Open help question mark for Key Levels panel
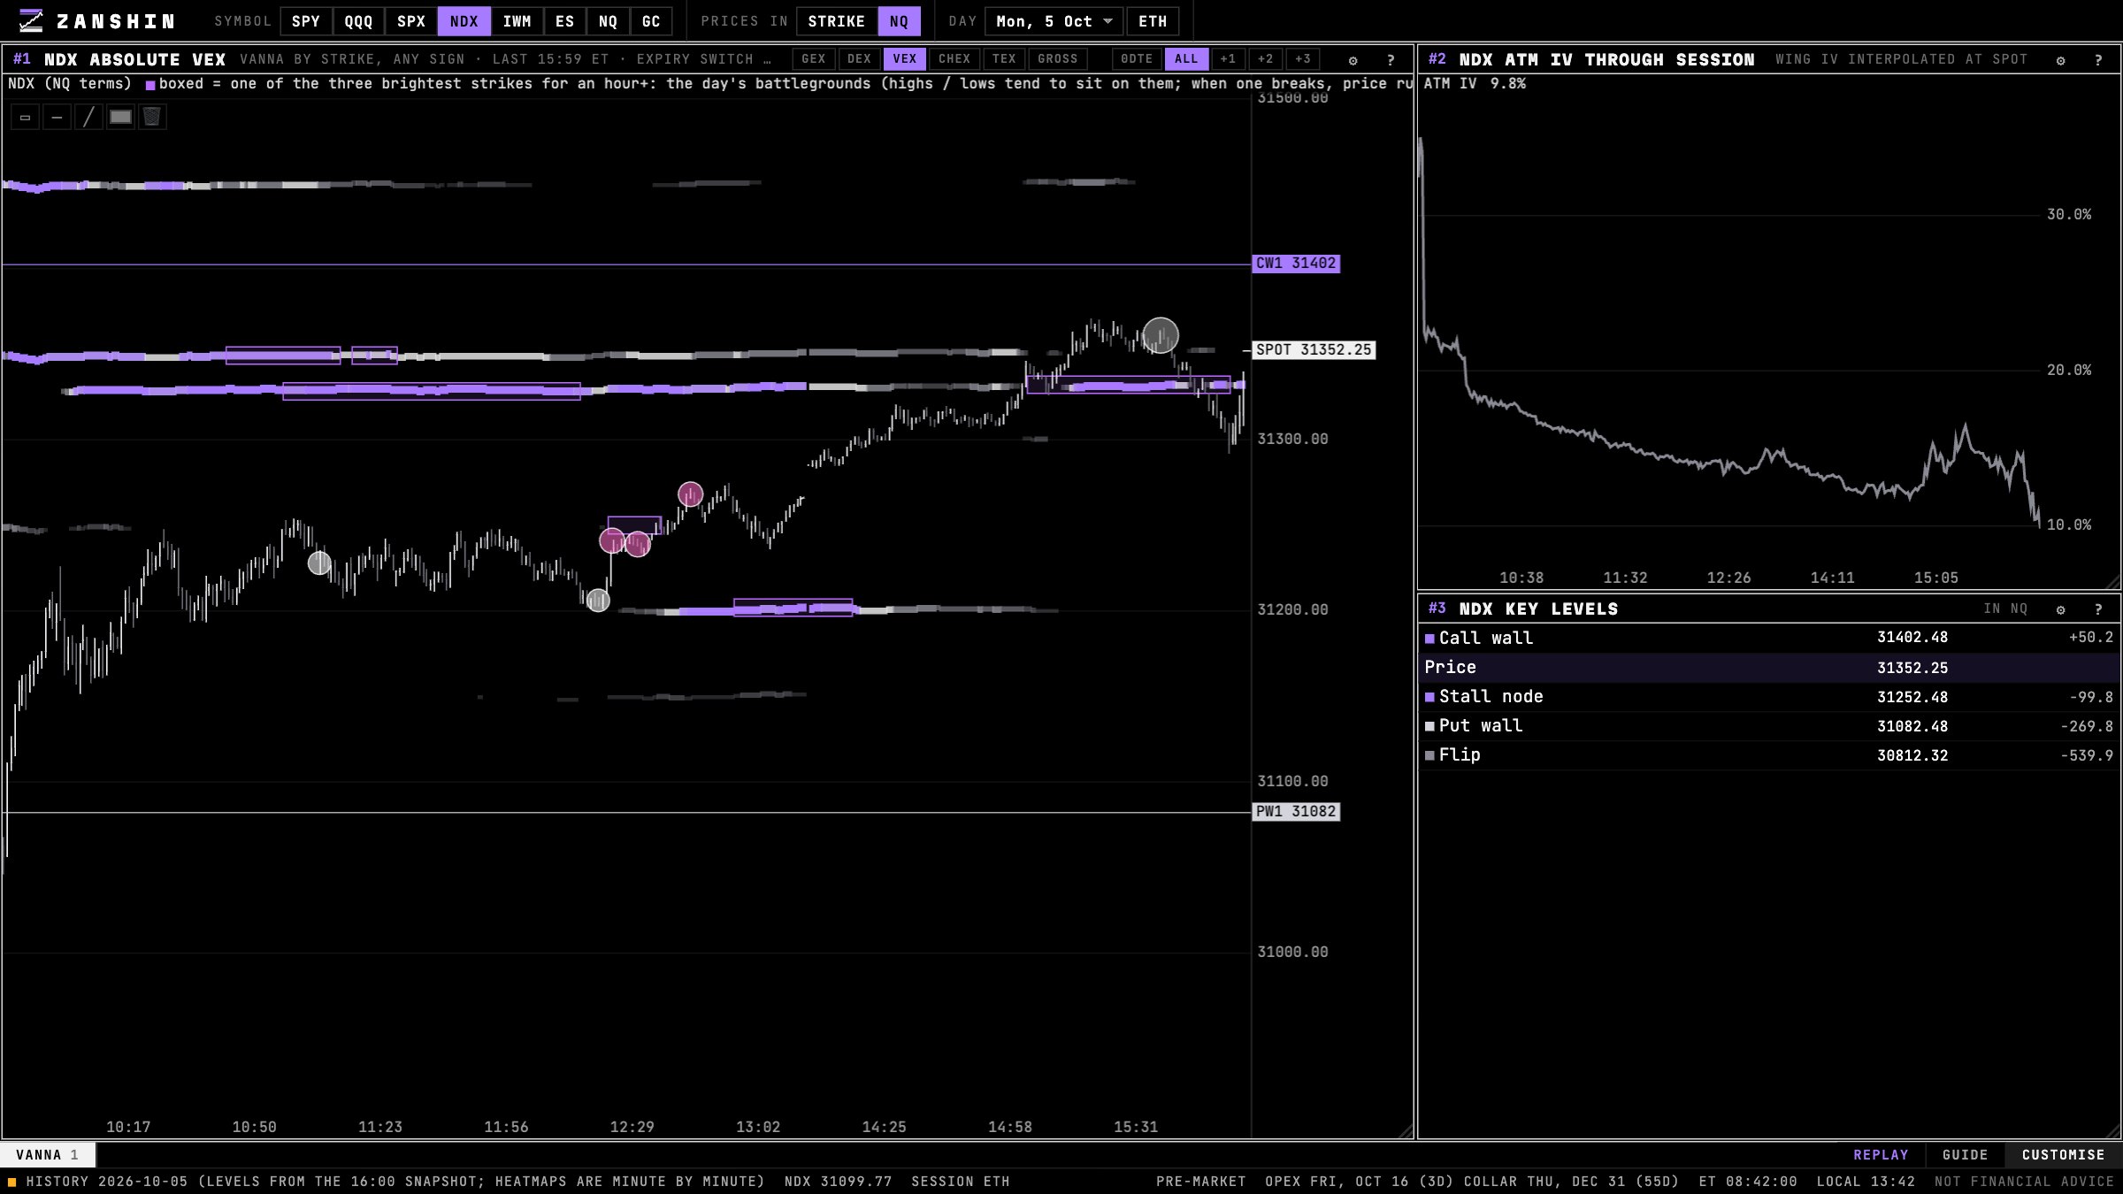The height and width of the screenshot is (1194, 2123). [x=2098, y=609]
